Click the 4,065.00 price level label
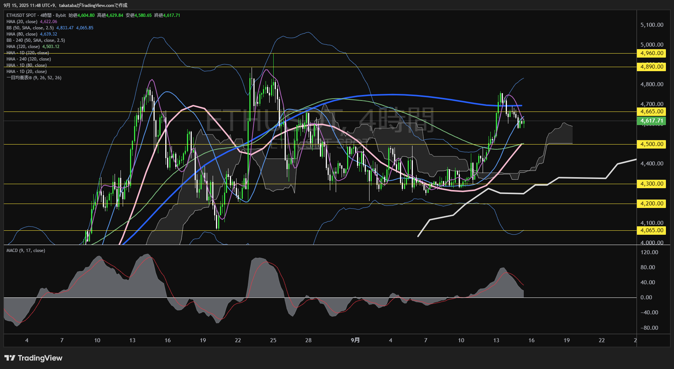This screenshot has height=369, width=674. click(652, 230)
